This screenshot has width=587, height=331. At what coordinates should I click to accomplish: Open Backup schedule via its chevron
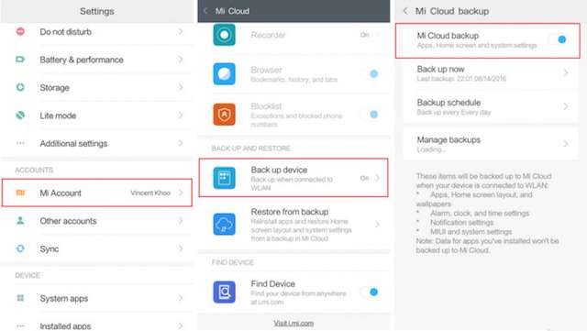565,106
